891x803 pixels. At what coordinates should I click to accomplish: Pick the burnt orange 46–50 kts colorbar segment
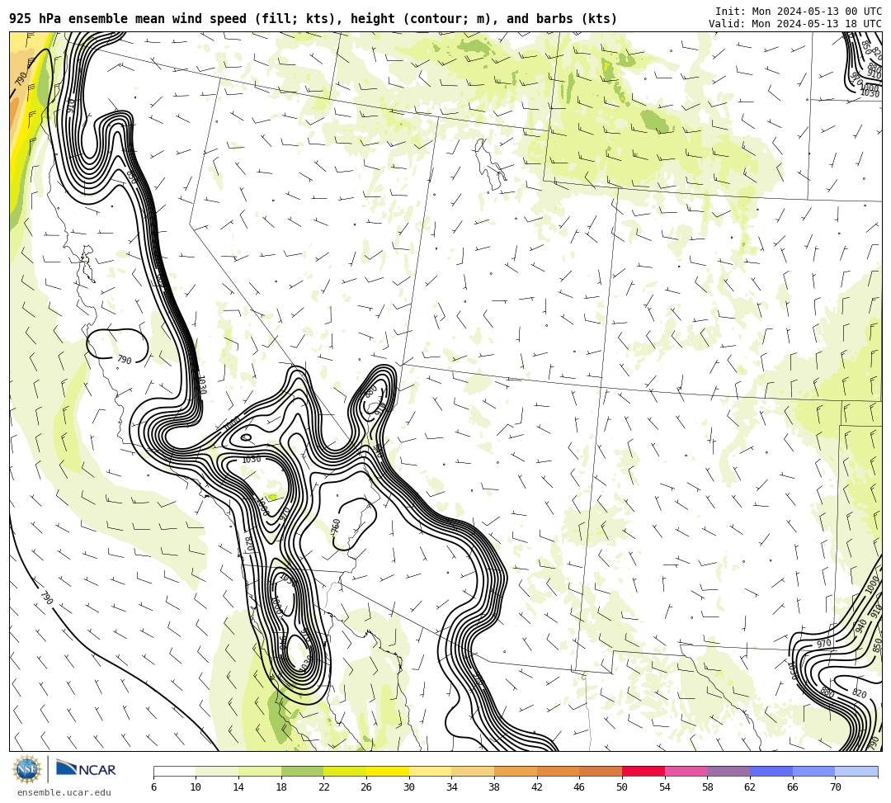601,771
